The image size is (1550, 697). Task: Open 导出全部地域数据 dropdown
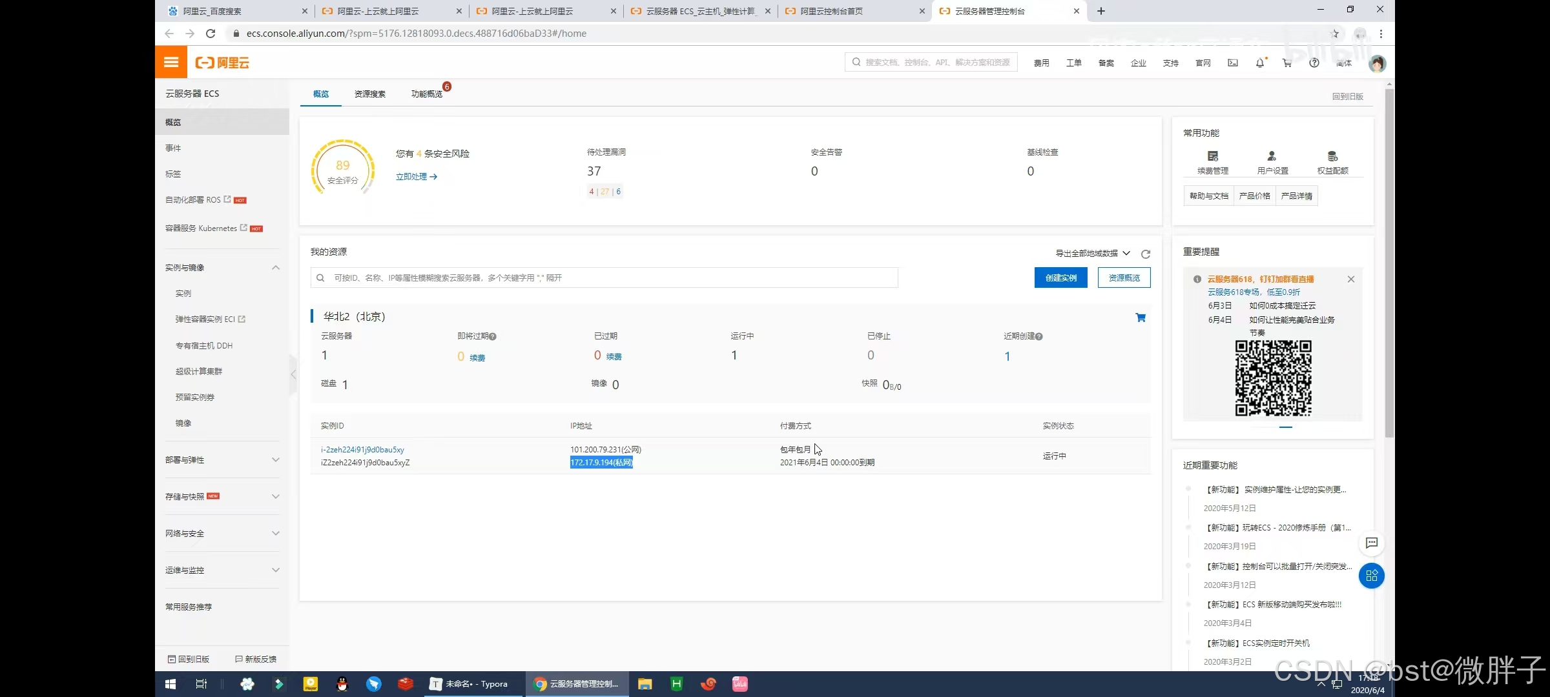(x=1093, y=253)
